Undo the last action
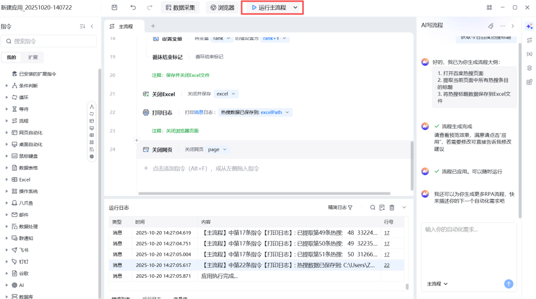The width and height of the screenshot is (536, 299). click(x=133, y=7)
